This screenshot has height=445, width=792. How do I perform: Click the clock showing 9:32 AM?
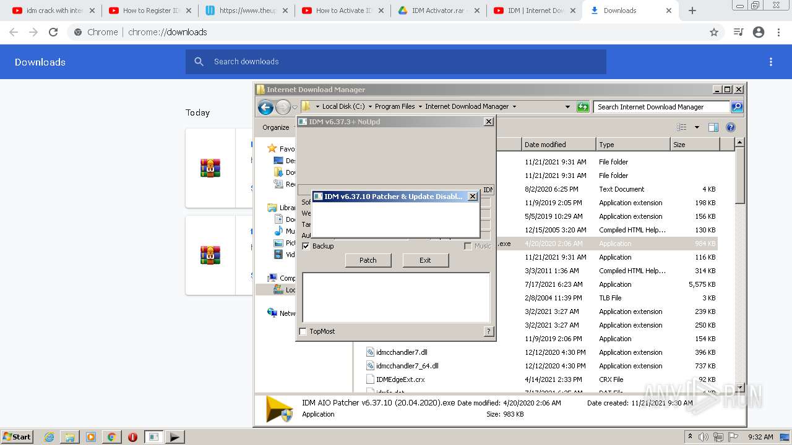760,437
